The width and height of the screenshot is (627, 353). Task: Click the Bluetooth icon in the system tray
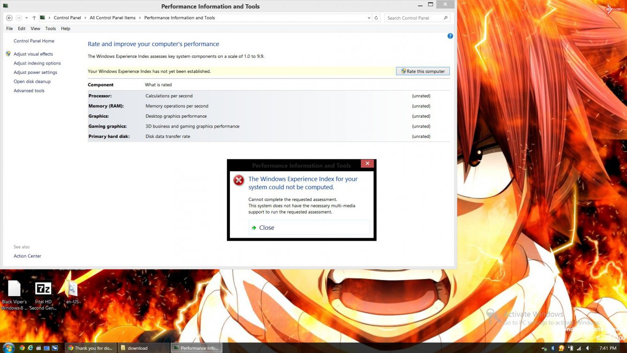click(553, 348)
